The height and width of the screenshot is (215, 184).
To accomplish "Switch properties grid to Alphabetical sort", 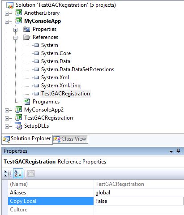I will point(18,173).
